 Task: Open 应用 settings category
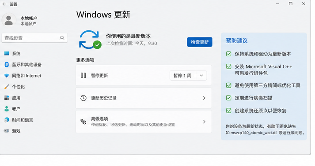[x=16, y=98]
